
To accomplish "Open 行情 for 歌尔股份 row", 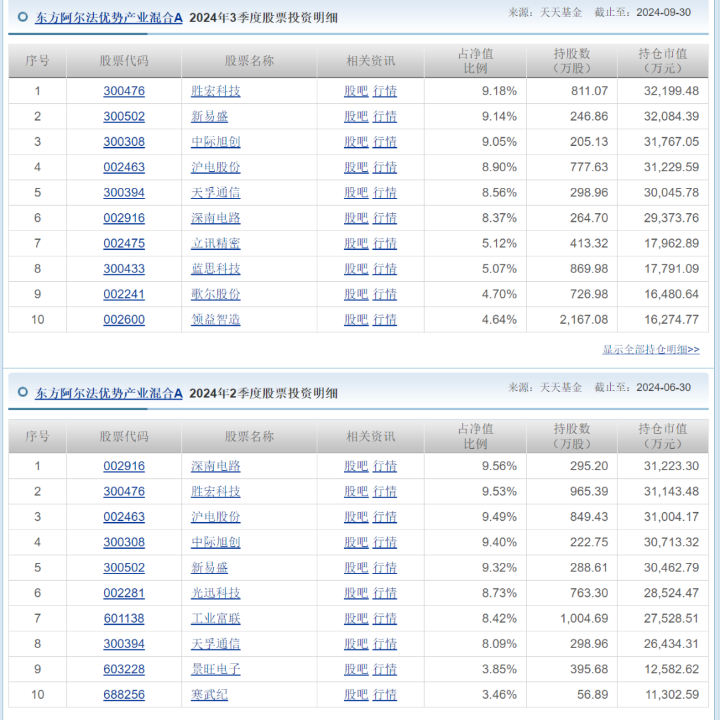I will pos(385,294).
